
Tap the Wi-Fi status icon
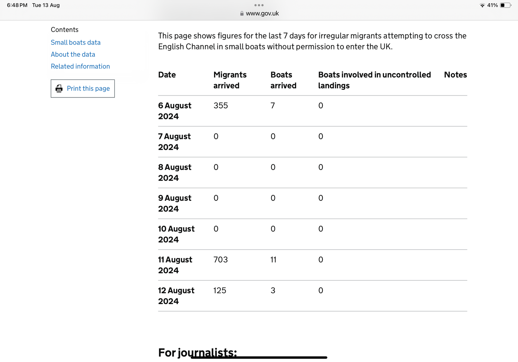482,6
